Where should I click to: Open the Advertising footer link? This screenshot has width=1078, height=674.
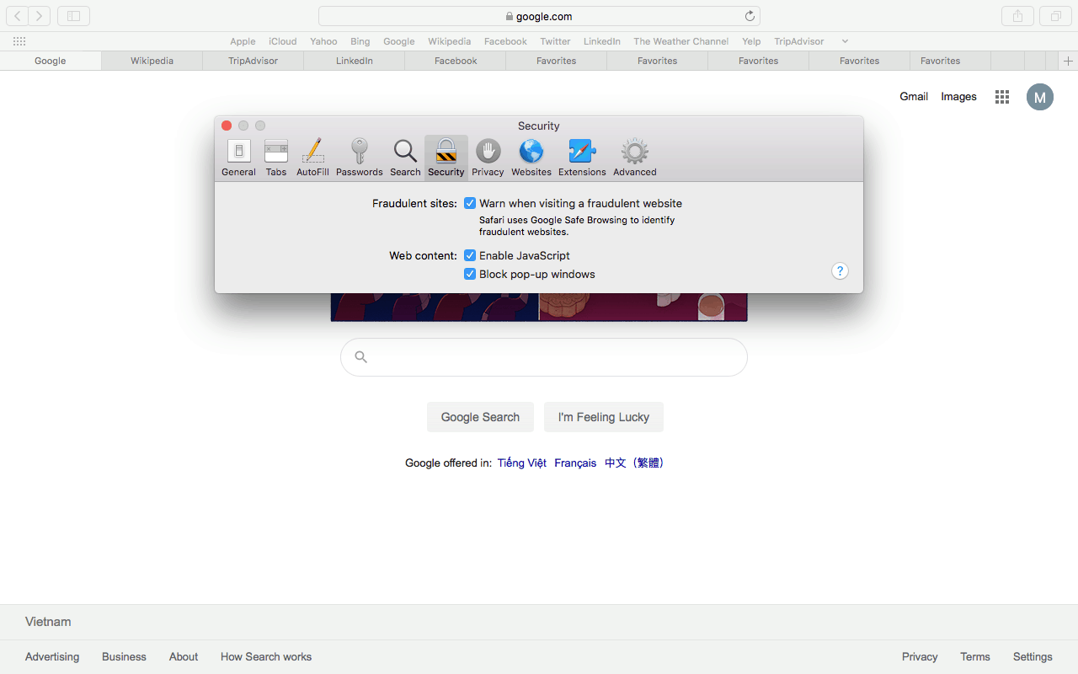tap(52, 656)
